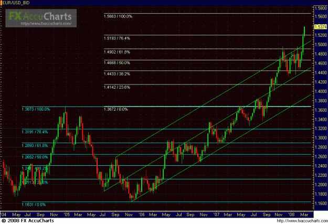Select the cyan 1.2113 / 23.6% label
The image size is (328, 224).
(x=35, y=183)
